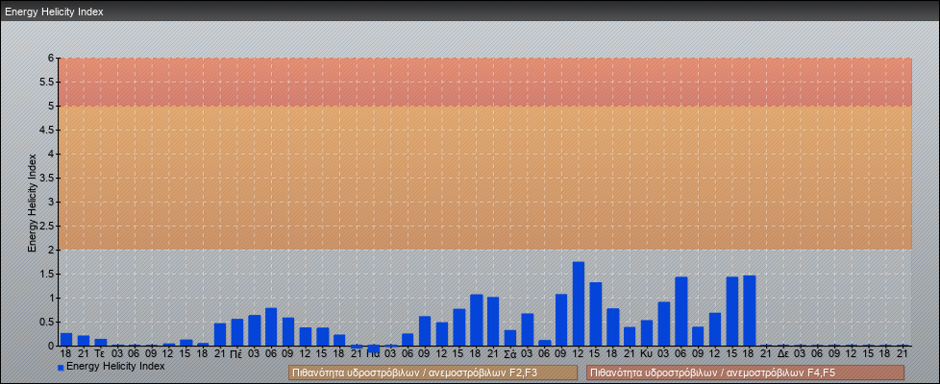Click the Πέ day label on the x-axis
940x384 pixels.
tap(236, 355)
